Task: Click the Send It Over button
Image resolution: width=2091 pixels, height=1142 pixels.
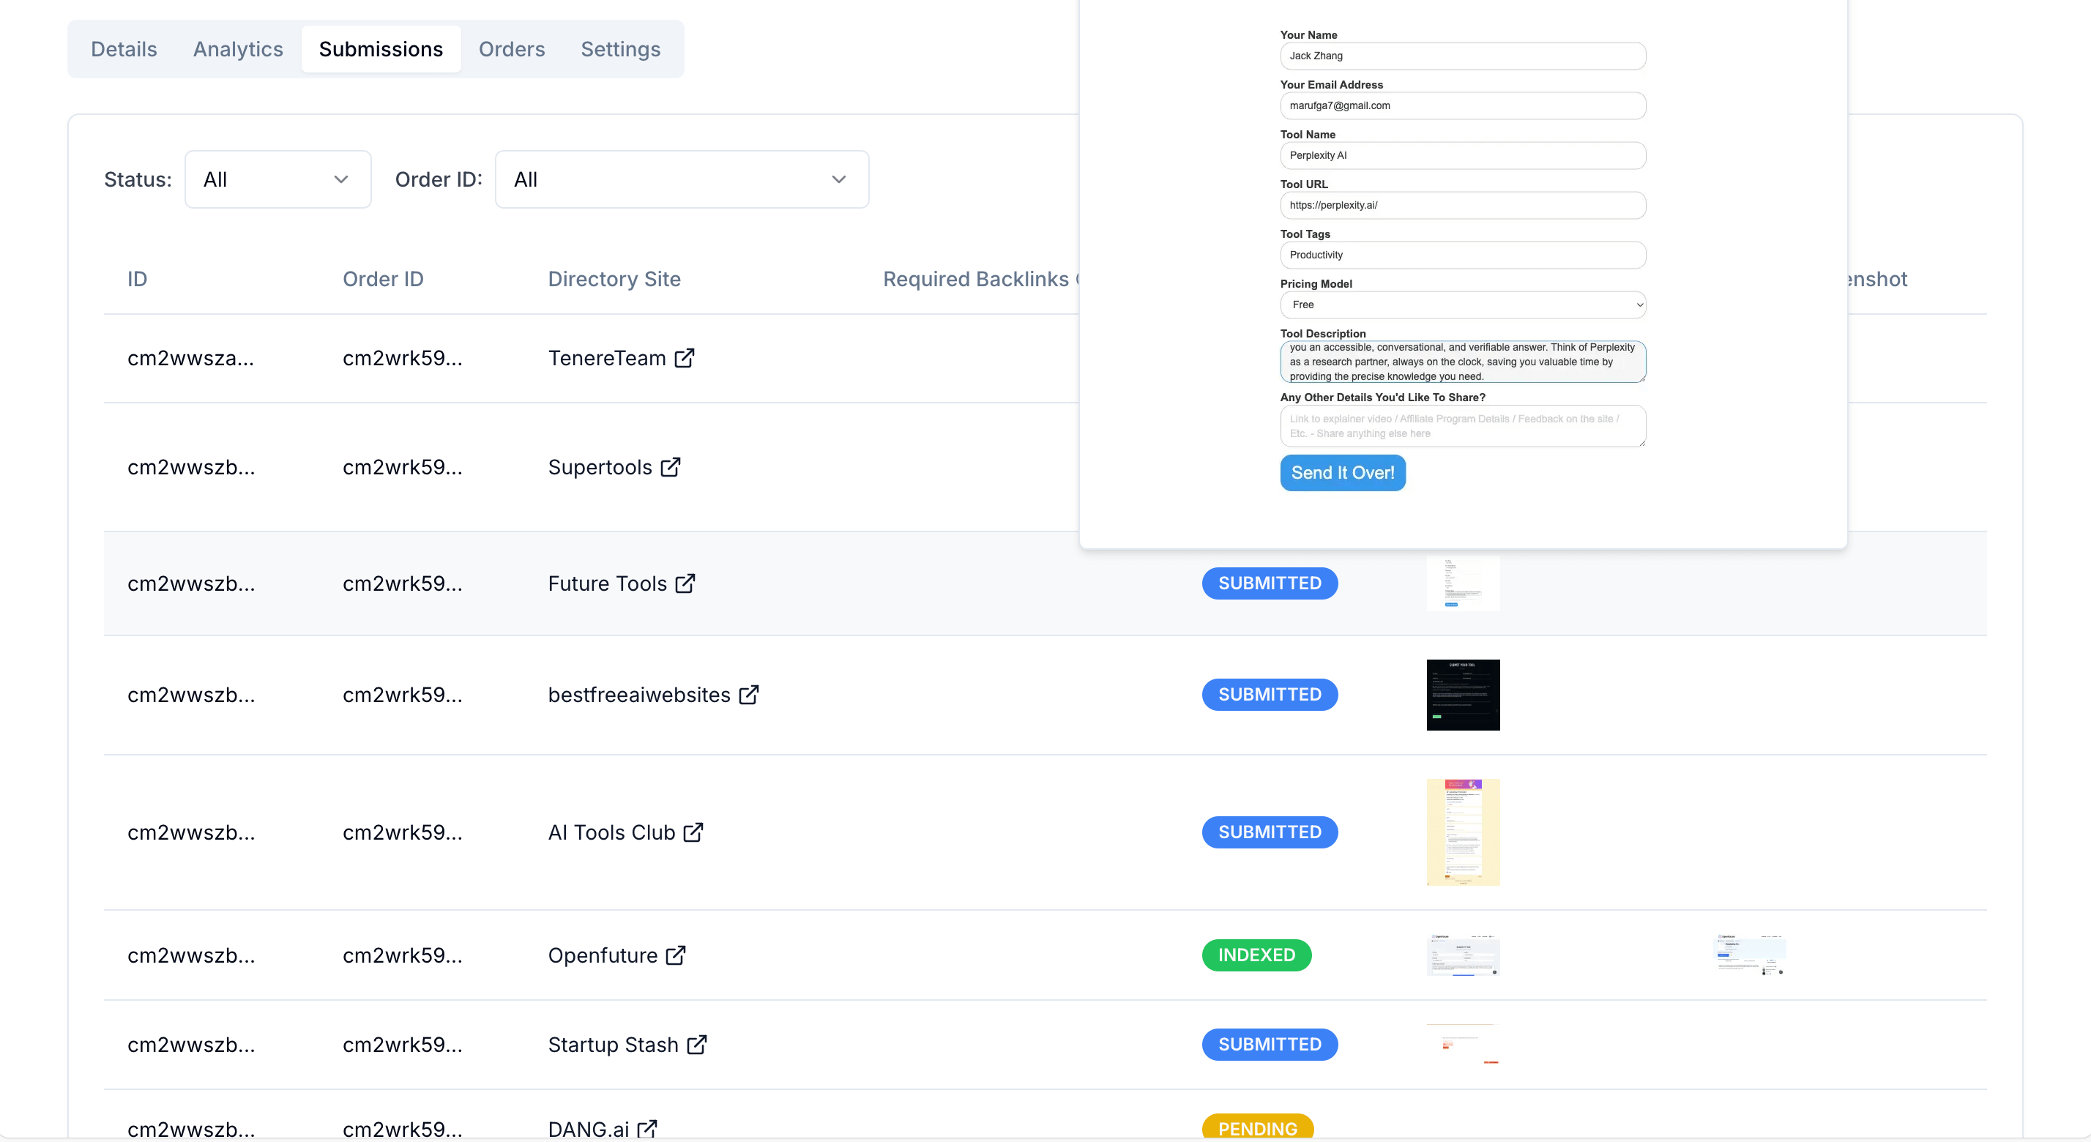Action: [x=1343, y=473]
